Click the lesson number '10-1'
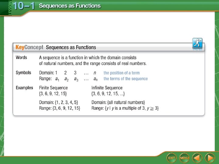The width and height of the screenshot is (219, 164). point(24,6)
